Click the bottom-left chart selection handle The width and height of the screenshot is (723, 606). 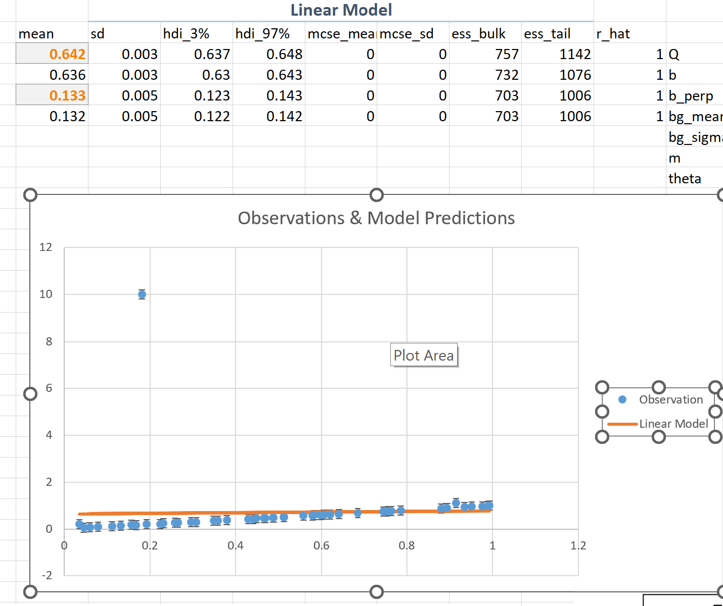tap(31, 591)
